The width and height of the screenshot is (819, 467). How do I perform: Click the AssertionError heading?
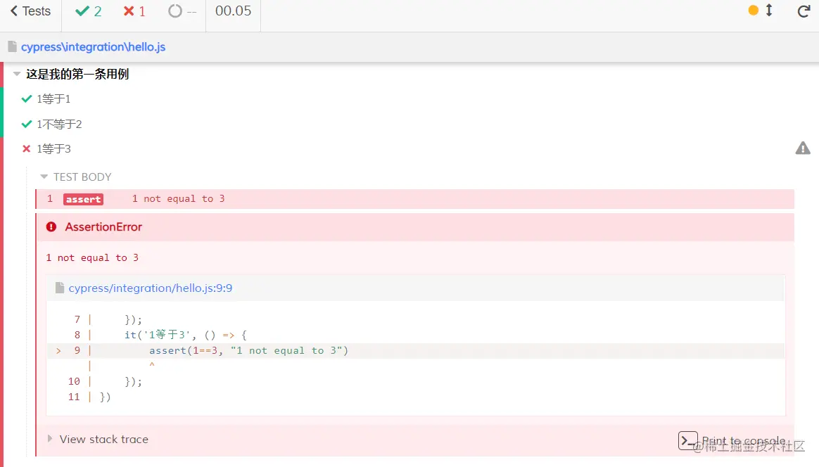[103, 226]
